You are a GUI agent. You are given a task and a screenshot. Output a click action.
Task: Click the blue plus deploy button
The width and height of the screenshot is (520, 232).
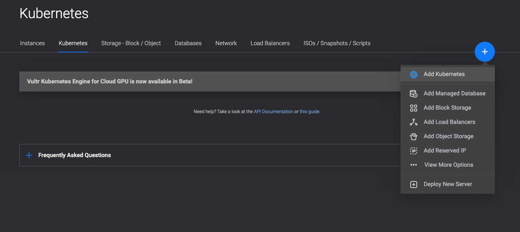click(485, 52)
